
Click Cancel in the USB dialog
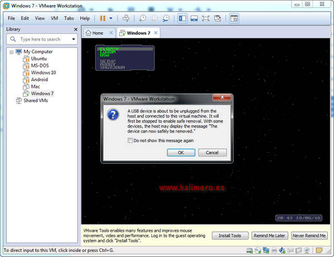pos(212,152)
